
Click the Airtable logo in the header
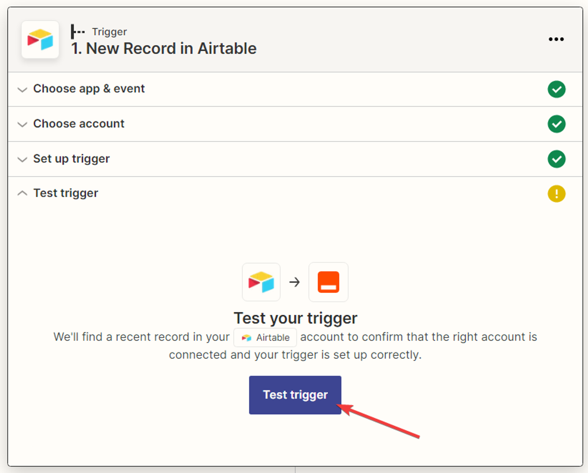click(40, 39)
